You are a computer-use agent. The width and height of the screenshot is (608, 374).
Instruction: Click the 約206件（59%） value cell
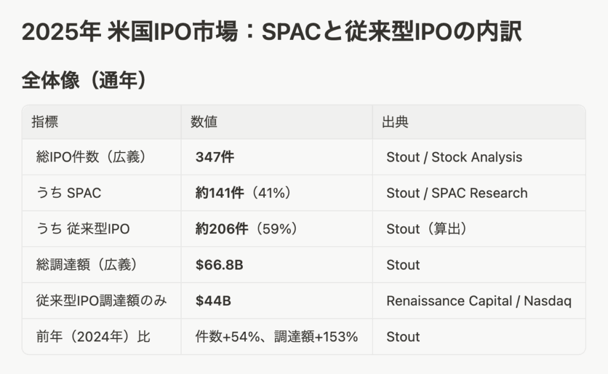point(246,229)
